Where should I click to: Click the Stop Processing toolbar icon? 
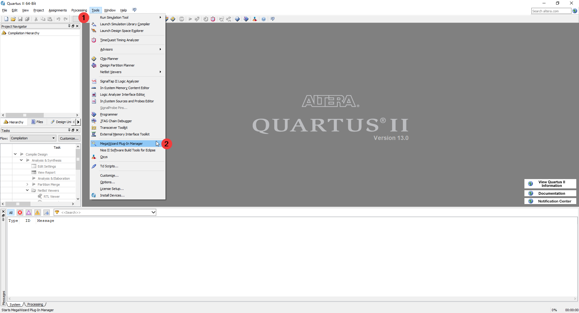tap(182, 19)
